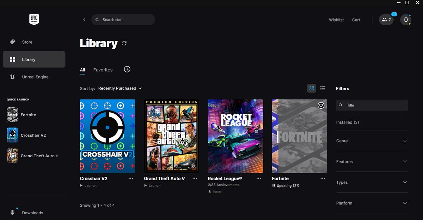The width and height of the screenshot is (423, 220).
Task: Click Crosshair V2 name in Quick Launch
Action: 33,135
